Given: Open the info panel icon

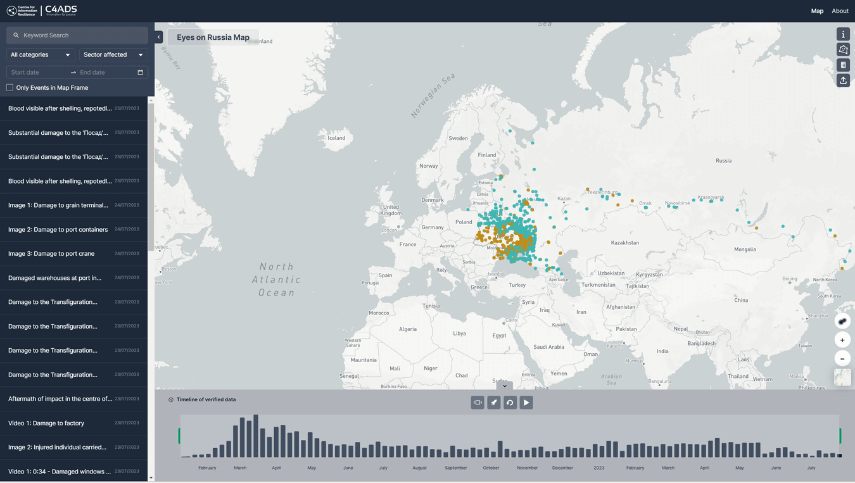Looking at the screenshot, I should coord(843,34).
